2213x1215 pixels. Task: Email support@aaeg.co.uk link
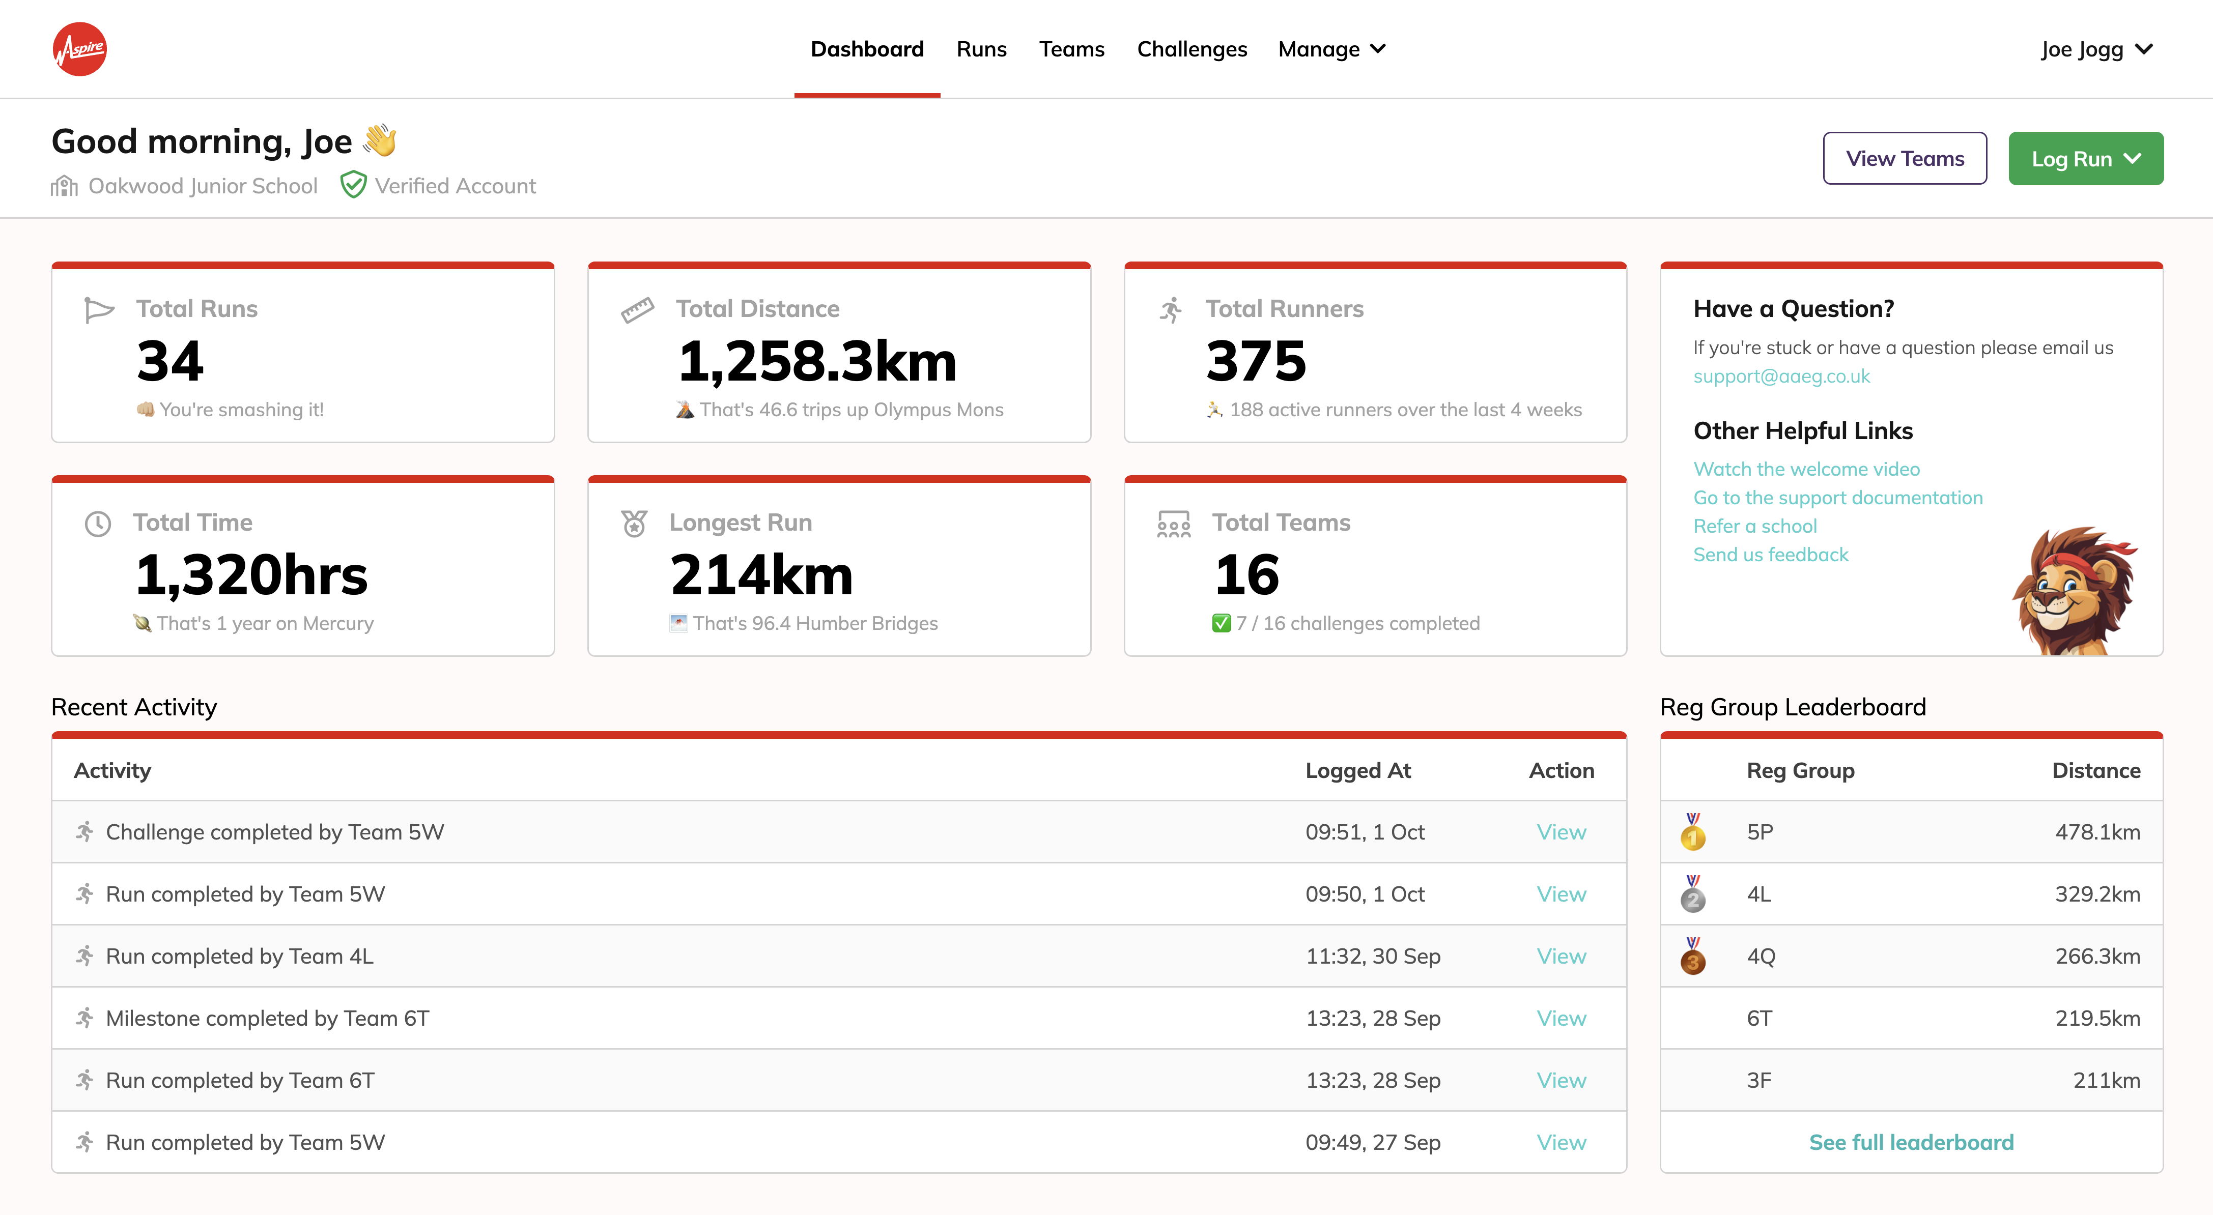coord(1781,376)
